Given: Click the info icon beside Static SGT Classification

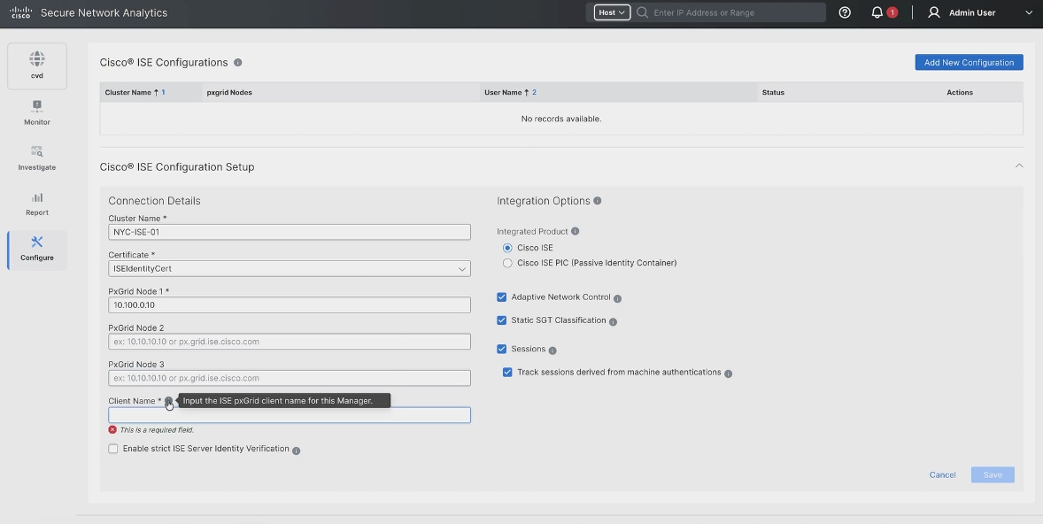Looking at the screenshot, I should pos(614,322).
